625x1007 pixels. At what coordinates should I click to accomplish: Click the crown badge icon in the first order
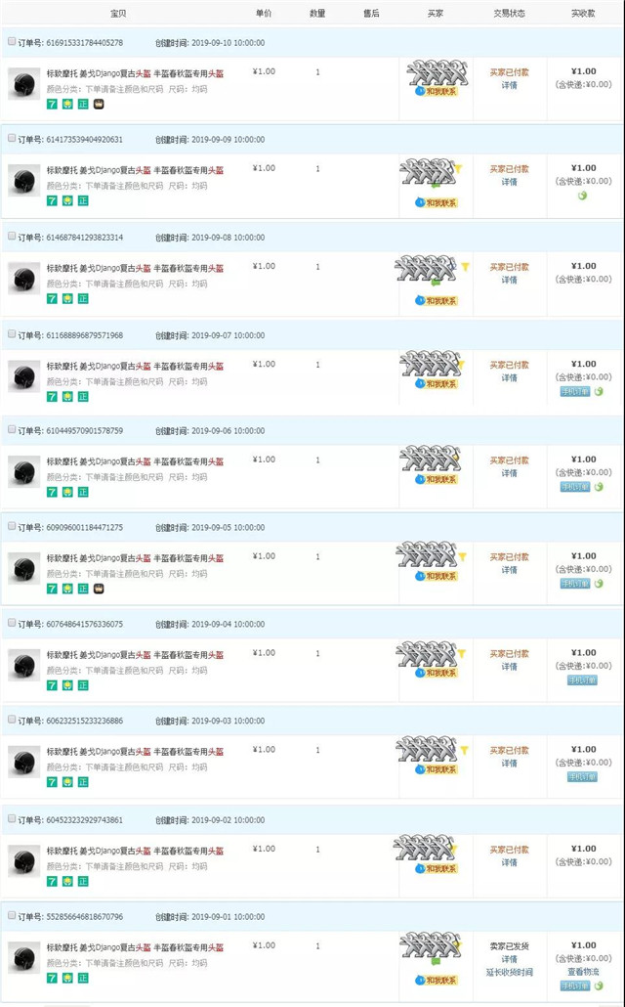coord(99,104)
